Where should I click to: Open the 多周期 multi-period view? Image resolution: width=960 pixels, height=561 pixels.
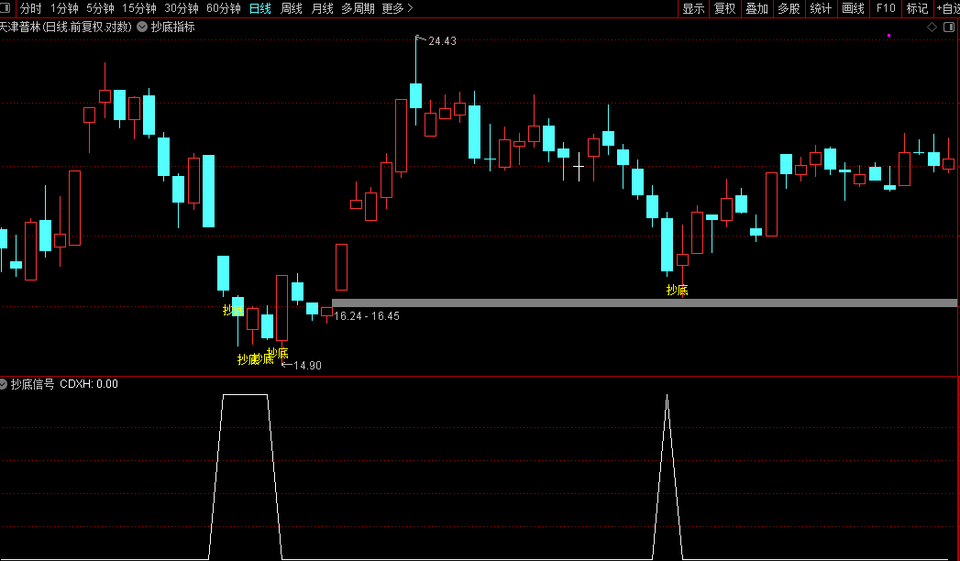(358, 8)
